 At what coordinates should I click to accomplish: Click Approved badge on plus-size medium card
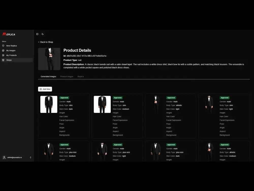64,145
